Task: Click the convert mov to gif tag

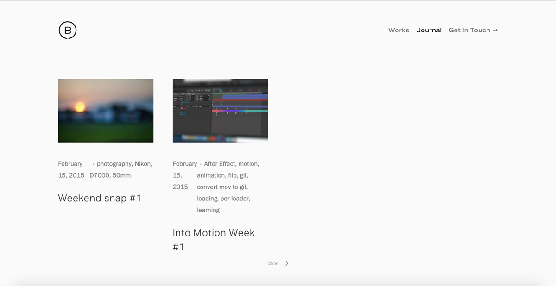Action: point(222,187)
